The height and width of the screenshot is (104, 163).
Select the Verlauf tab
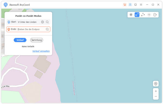20,40
